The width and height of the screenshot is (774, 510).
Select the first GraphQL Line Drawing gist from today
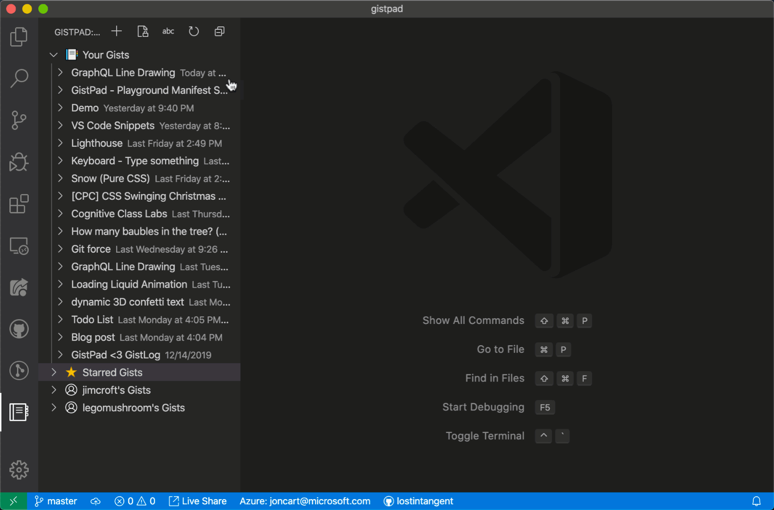click(x=139, y=73)
